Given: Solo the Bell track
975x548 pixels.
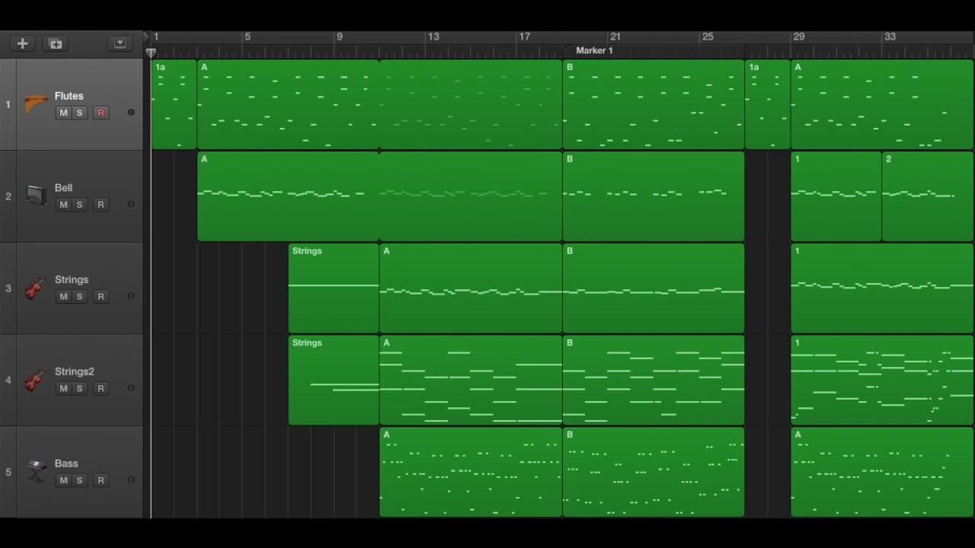Looking at the screenshot, I should coord(79,205).
